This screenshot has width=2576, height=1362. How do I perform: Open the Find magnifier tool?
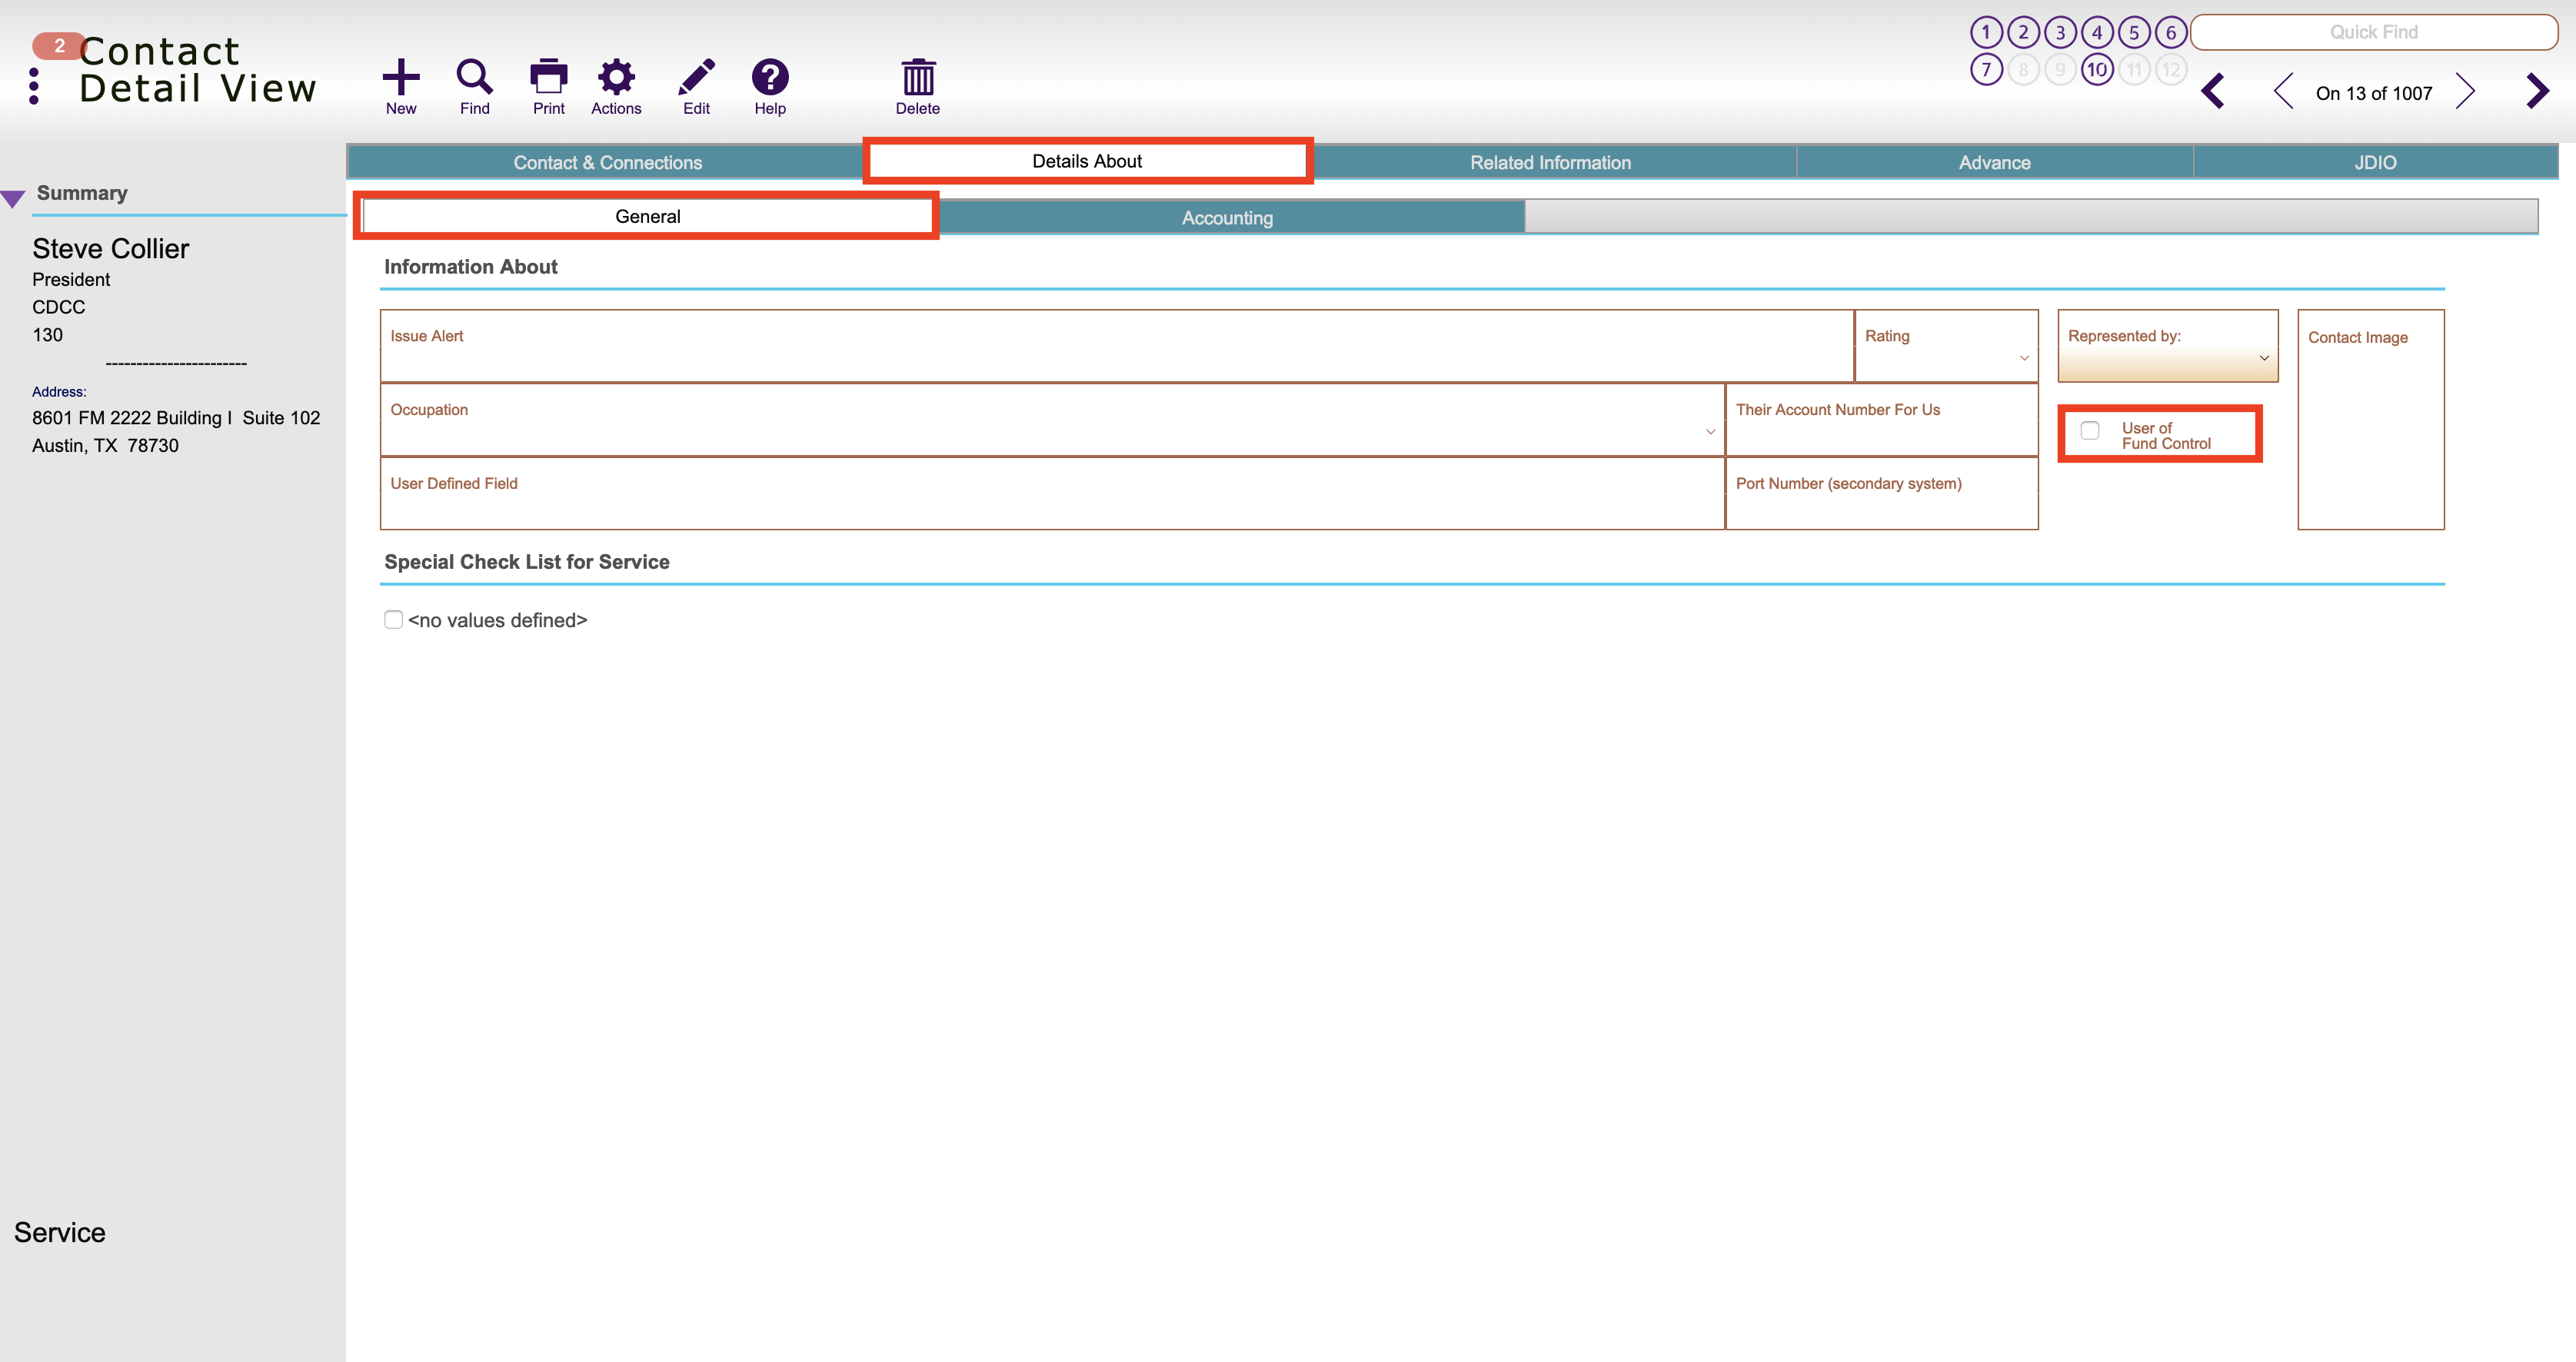pyautogui.click(x=474, y=77)
